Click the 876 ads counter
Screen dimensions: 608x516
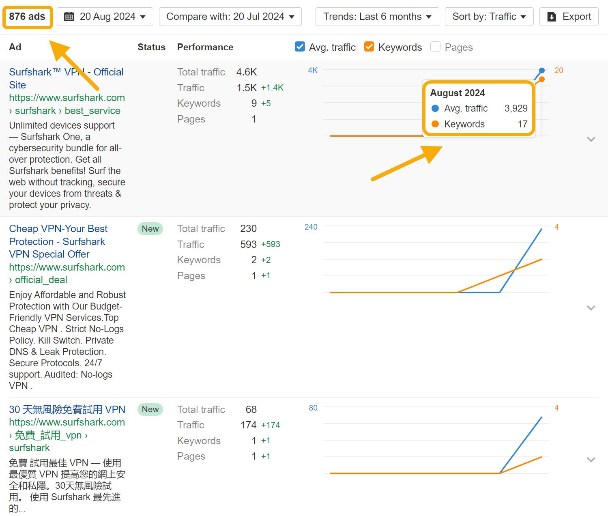(27, 17)
